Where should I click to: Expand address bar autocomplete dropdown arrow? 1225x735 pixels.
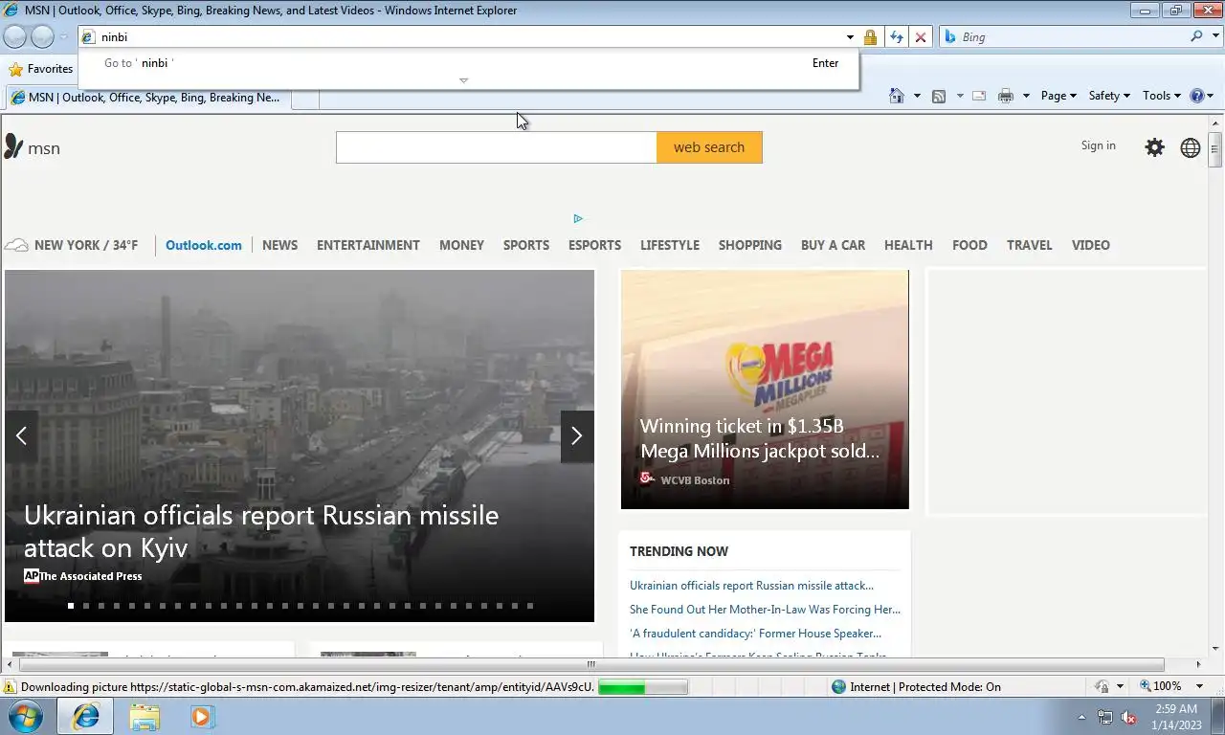(x=850, y=37)
